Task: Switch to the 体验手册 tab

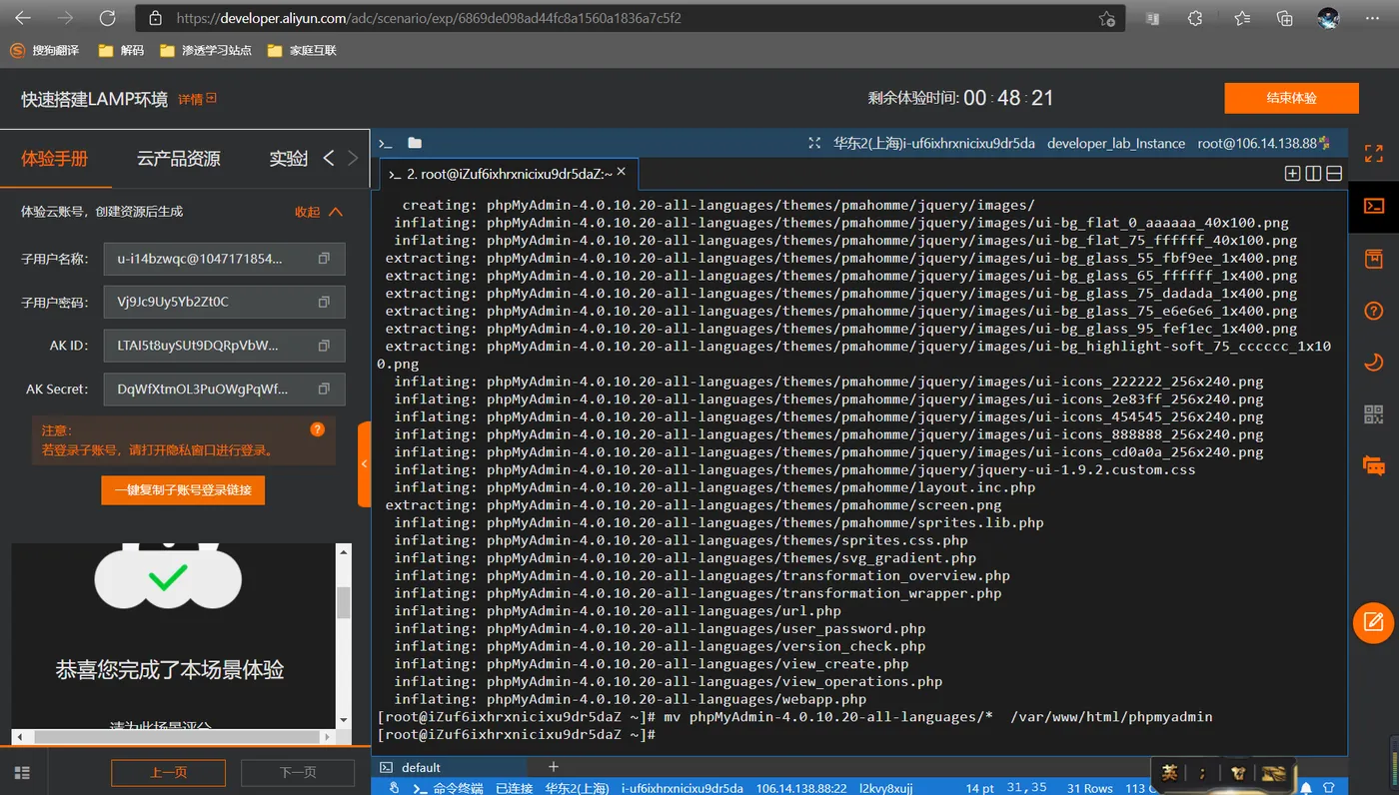Action: click(x=55, y=158)
